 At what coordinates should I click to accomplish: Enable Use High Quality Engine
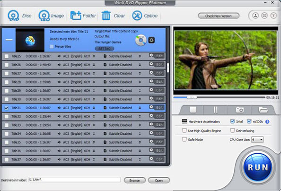184,130
